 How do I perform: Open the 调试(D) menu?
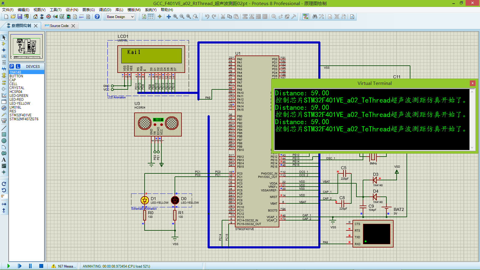click(x=105, y=10)
